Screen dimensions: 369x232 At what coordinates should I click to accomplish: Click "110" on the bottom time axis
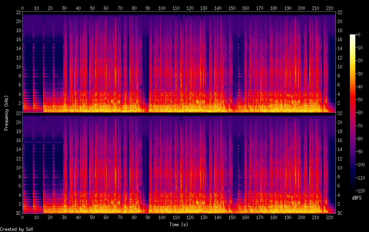click(176, 218)
